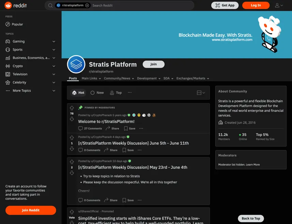Save the June 5th - June 11th post
Viewport: 292px width, 224px height.
128,150
